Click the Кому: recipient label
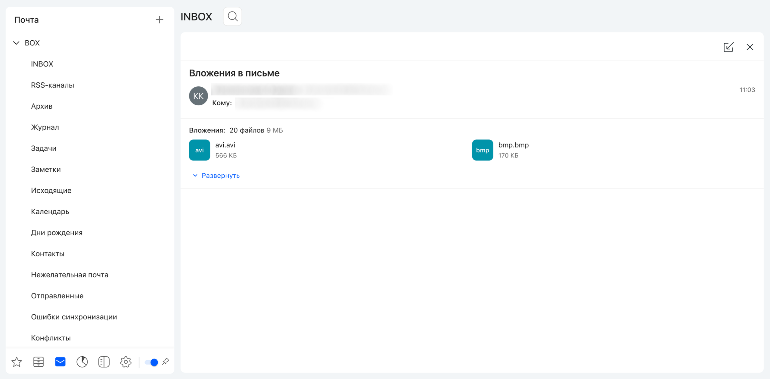Viewport: 770px width, 379px height. tap(222, 103)
